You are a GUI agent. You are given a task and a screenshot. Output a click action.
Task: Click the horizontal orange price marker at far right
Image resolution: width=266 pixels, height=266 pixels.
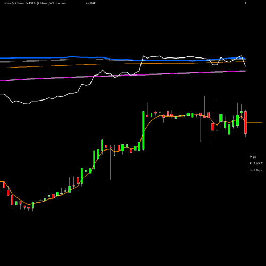coord(254,123)
